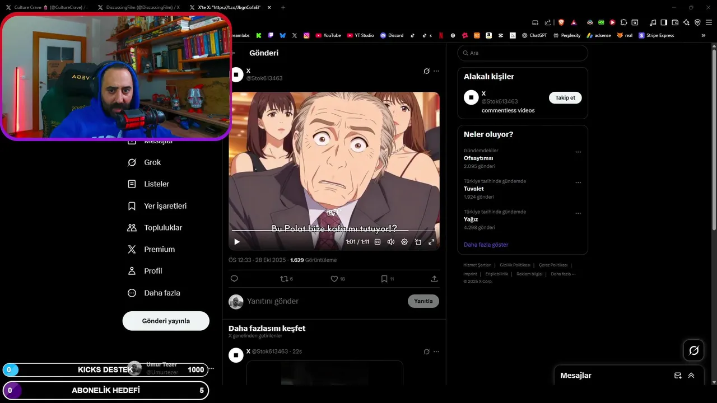Viewport: 717px width, 403px height.
Task: Open Instagram bookmark icon
Action: [306, 35]
